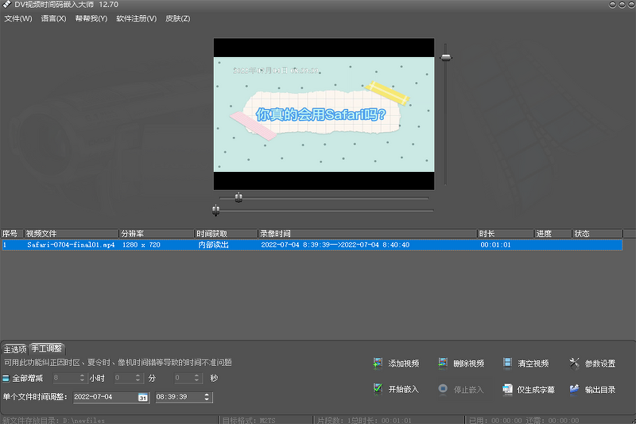This screenshot has height=424, width=636.
Task: Click the 片段数 total duration status entry
Action: click(365, 420)
